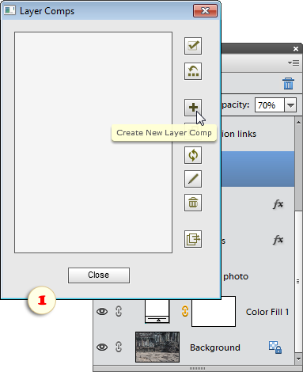
Task: Select the Background layer thumbnail
Action: 157,347
